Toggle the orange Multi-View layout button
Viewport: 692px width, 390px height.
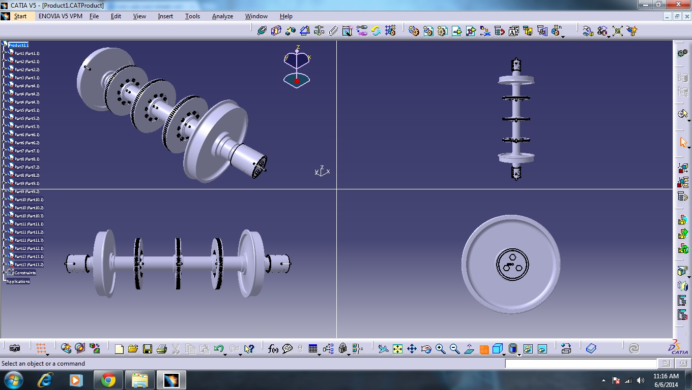(x=484, y=349)
